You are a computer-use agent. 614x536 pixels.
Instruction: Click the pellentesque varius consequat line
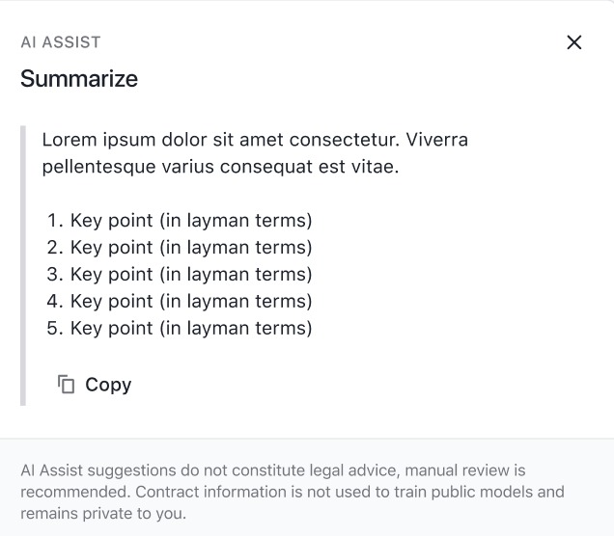coord(220,167)
